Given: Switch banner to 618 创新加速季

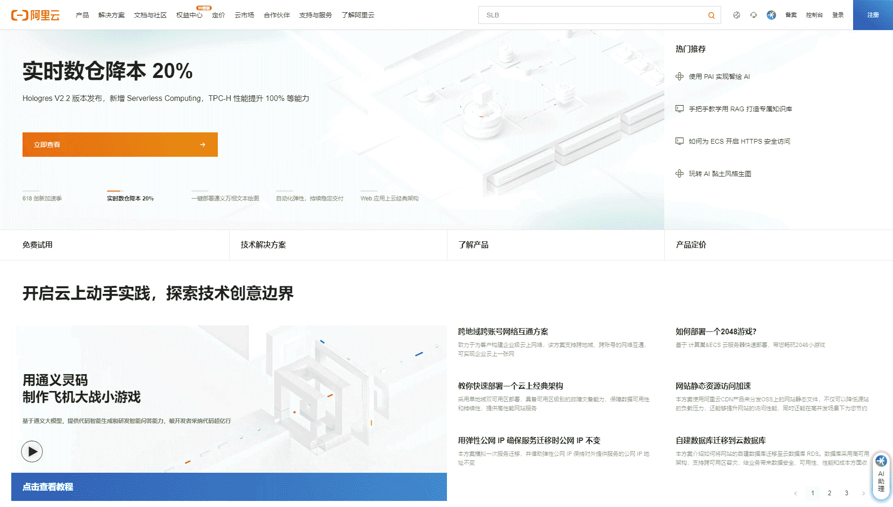Looking at the screenshot, I should pos(42,199).
